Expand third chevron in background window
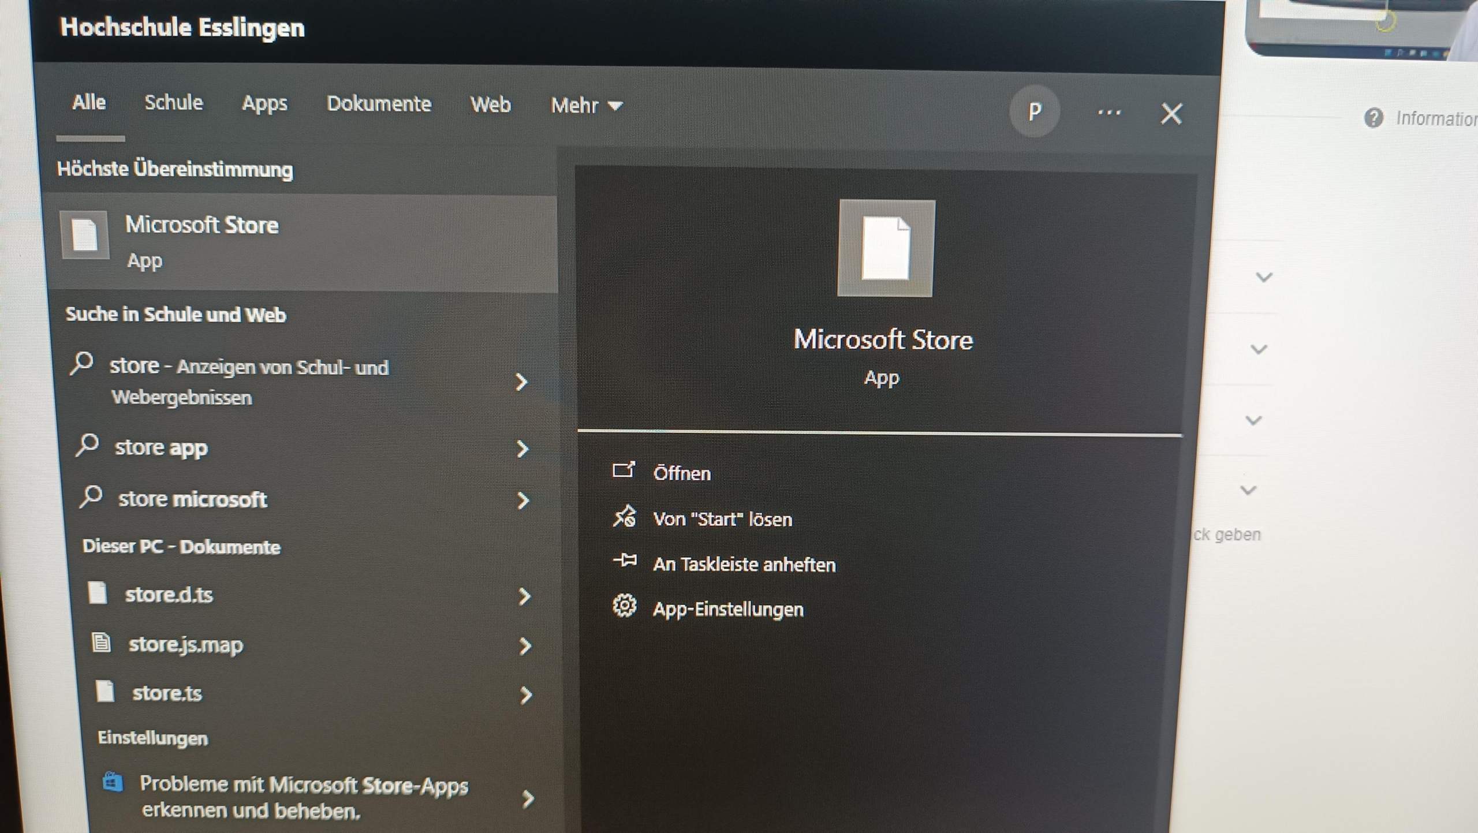The width and height of the screenshot is (1478, 833). pos(1253,420)
